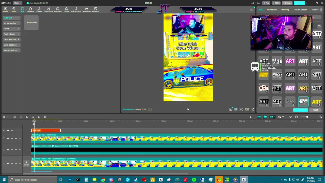Click the Cover edit button on main track
The height and width of the screenshot is (183, 325).
pyautogui.click(x=26, y=163)
